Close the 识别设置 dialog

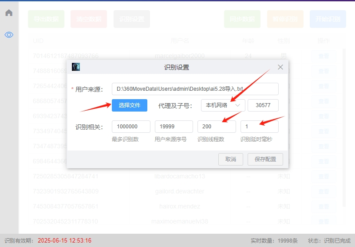(280, 67)
